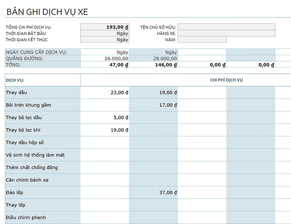This screenshot has width=291, height=224.
Task: Select the 17,00 ₫ Bôi trơn khung gầm cell
Action: point(153,105)
